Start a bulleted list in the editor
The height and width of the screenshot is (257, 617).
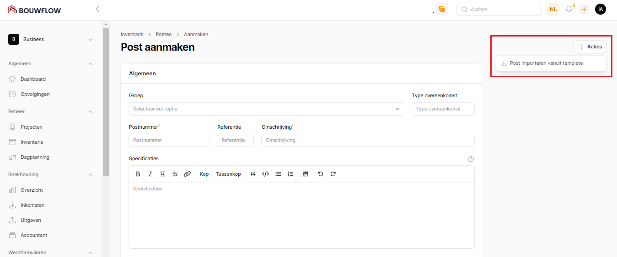click(x=278, y=174)
